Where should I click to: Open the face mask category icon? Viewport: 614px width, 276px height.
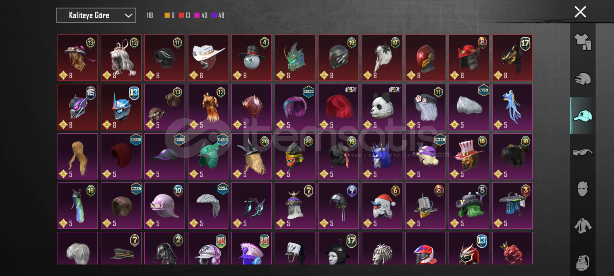click(583, 189)
